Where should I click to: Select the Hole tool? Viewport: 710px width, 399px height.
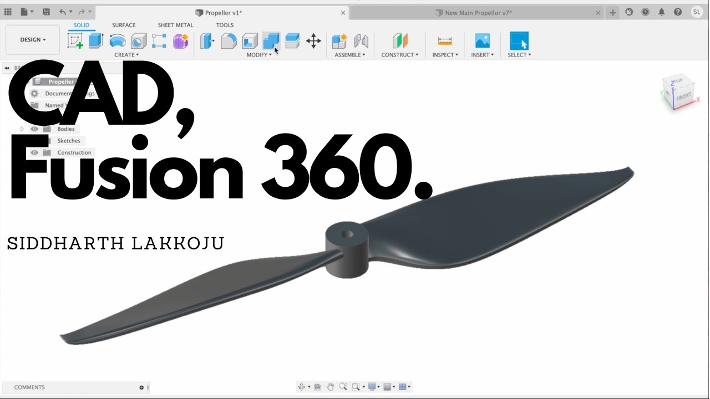(138, 41)
